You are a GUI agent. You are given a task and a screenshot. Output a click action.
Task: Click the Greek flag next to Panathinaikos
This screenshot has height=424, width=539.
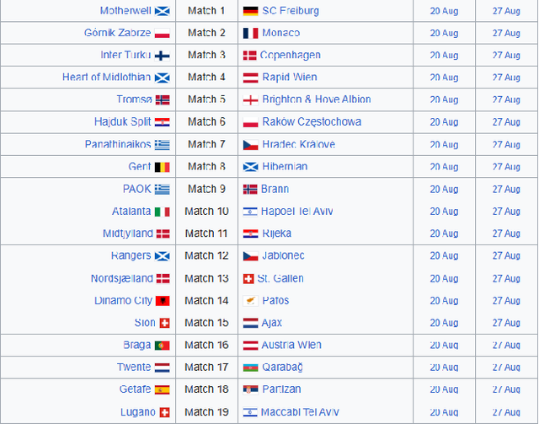(163, 145)
